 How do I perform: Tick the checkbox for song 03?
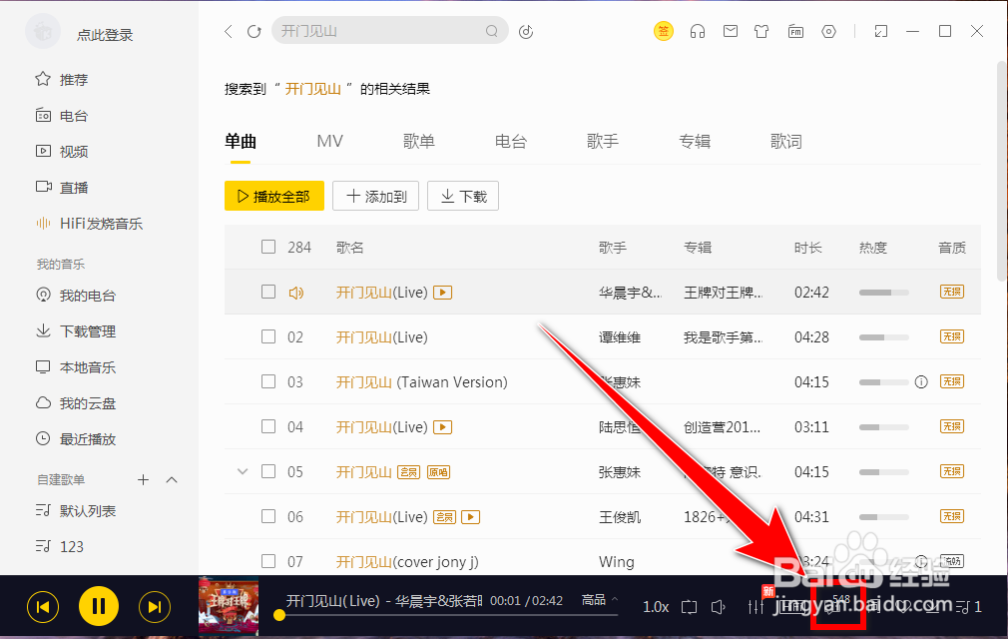(x=268, y=381)
